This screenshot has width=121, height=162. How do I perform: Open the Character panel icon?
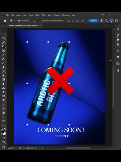coord(118,51)
